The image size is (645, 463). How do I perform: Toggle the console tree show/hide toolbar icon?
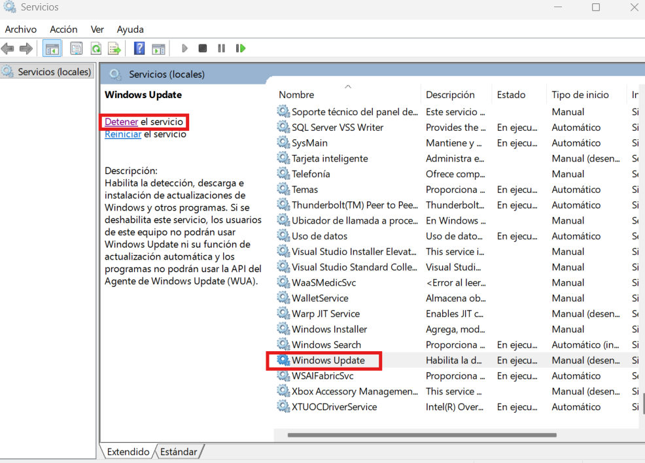click(52, 48)
